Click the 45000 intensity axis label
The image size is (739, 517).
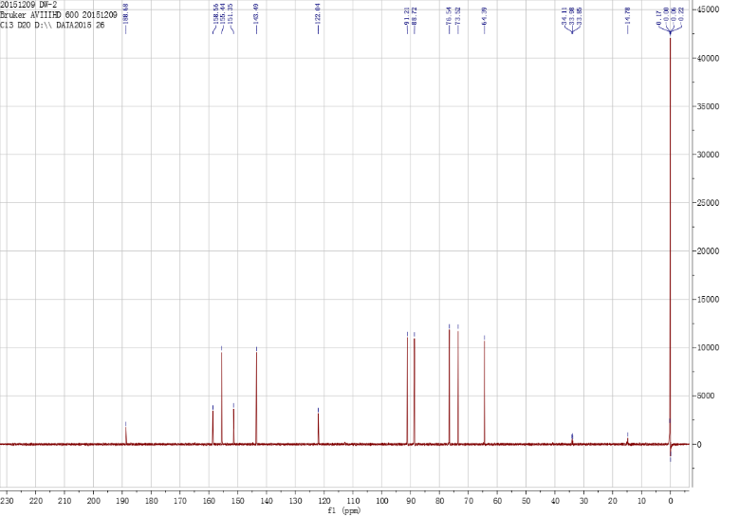point(708,9)
